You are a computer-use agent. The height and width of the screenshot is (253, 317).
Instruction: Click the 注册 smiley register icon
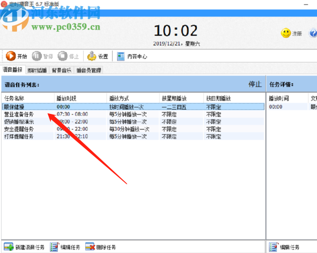pos(286,33)
